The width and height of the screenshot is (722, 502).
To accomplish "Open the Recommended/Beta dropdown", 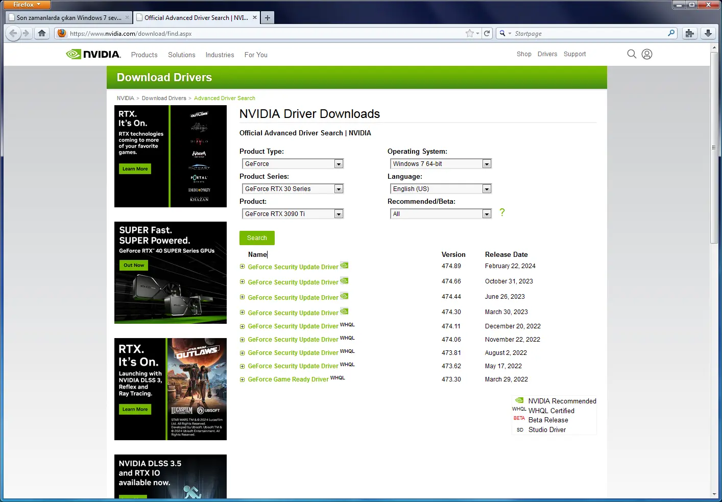I will [x=441, y=214].
